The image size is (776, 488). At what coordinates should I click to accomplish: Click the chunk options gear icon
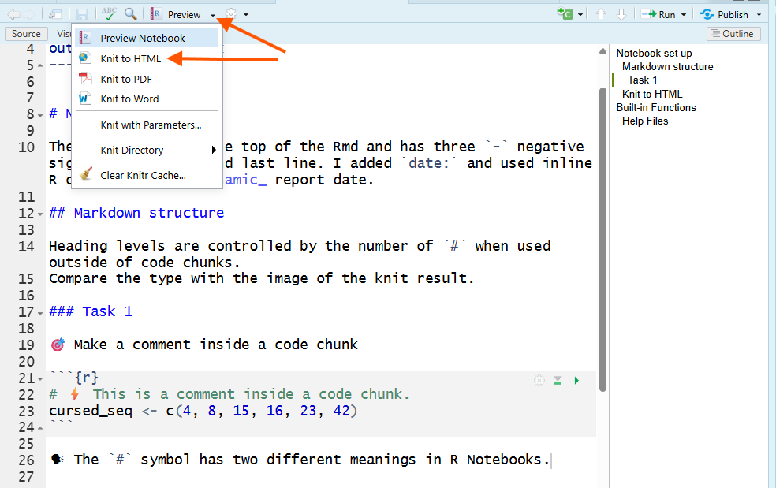[x=539, y=380]
